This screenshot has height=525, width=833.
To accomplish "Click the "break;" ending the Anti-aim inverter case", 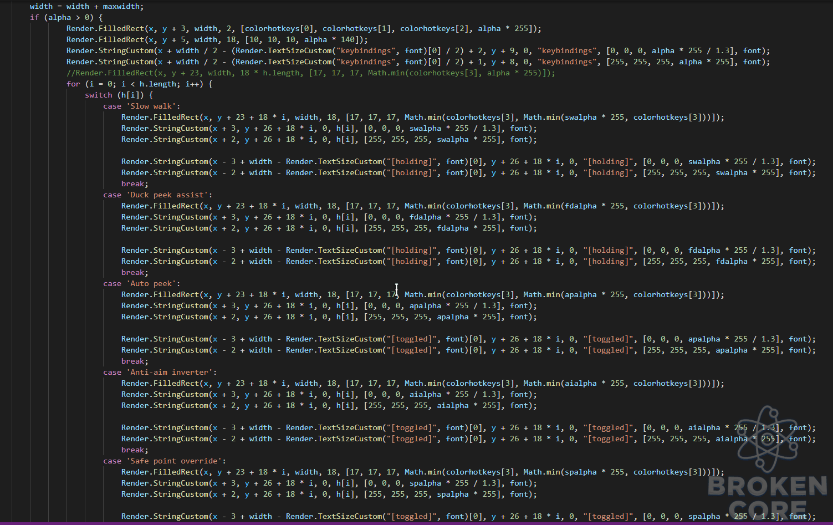I will pos(135,450).
